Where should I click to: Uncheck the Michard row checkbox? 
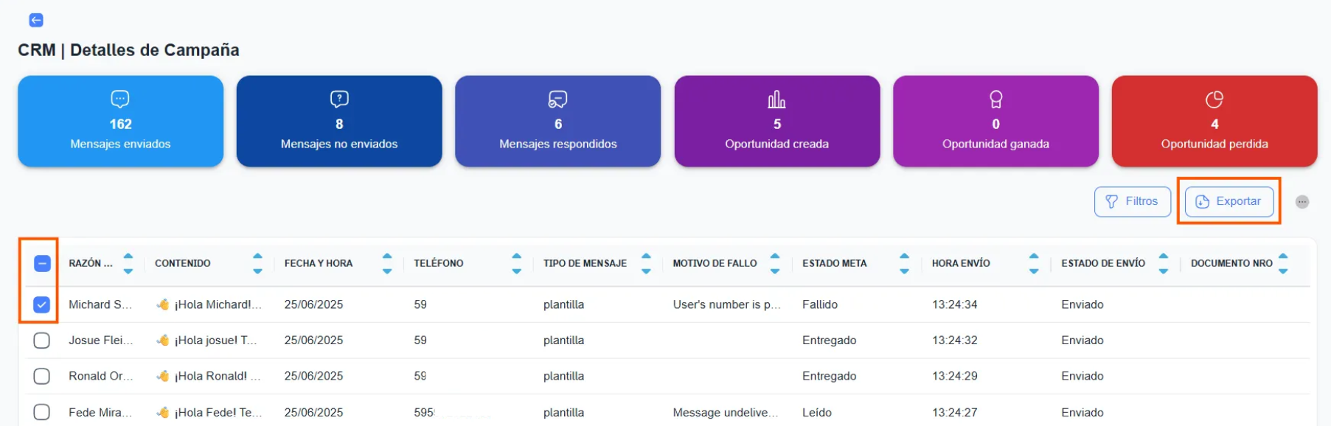[42, 304]
